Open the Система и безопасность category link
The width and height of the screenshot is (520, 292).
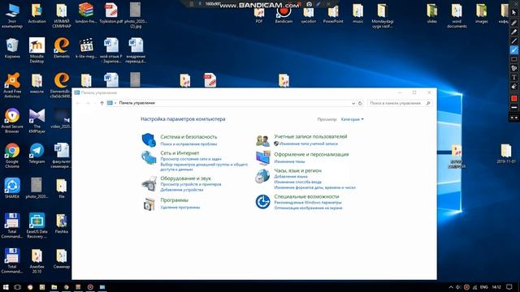coord(188,137)
